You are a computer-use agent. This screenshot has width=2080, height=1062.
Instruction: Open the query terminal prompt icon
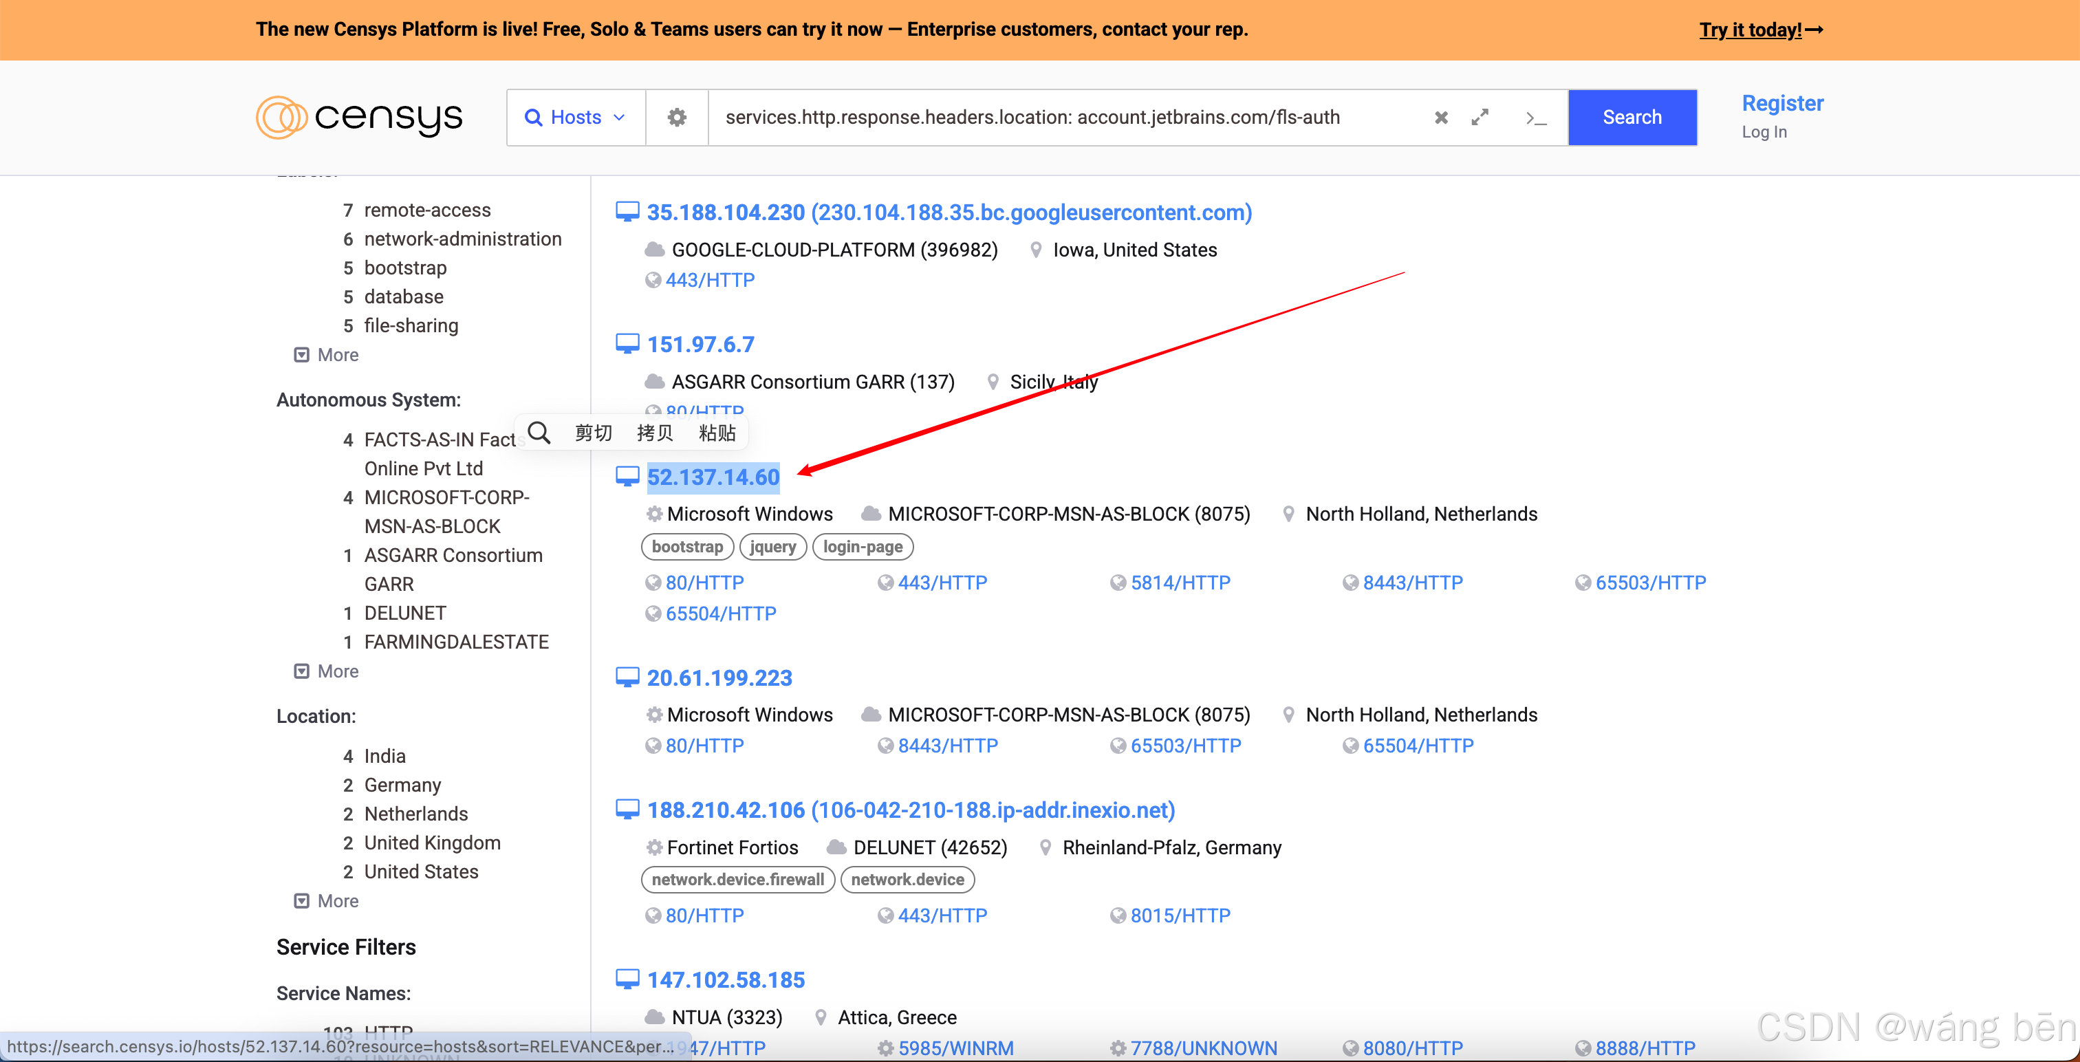tap(1536, 119)
